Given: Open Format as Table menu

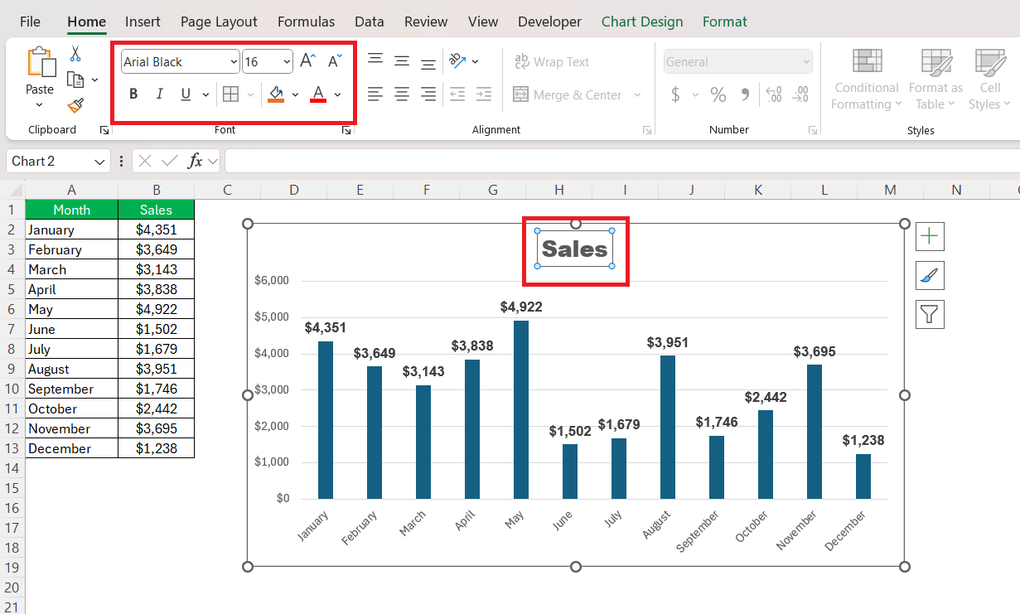Looking at the screenshot, I should tap(935, 80).
